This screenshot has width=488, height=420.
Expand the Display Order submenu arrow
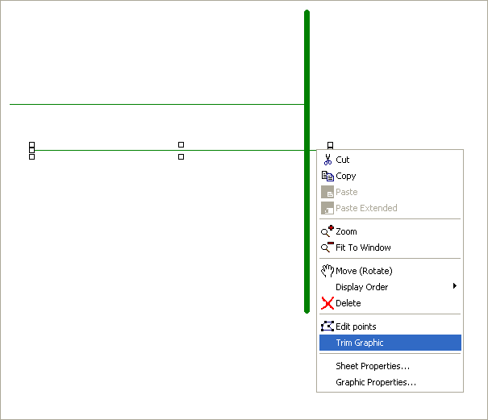455,286
